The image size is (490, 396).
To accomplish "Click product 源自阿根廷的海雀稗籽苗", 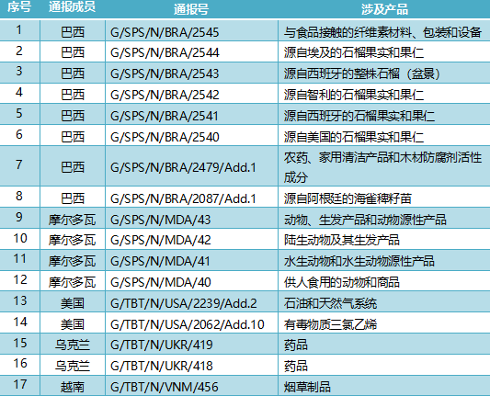I will point(348,198).
